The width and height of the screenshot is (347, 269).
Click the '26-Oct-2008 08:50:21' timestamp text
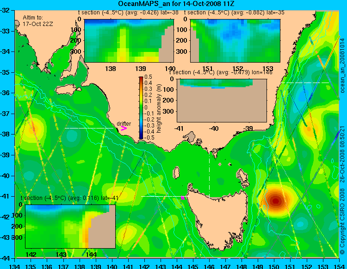coord(342,154)
